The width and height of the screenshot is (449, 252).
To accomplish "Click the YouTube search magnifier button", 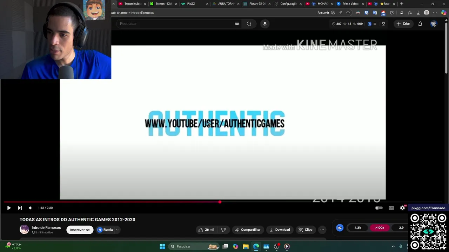I will click(x=249, y=24).
